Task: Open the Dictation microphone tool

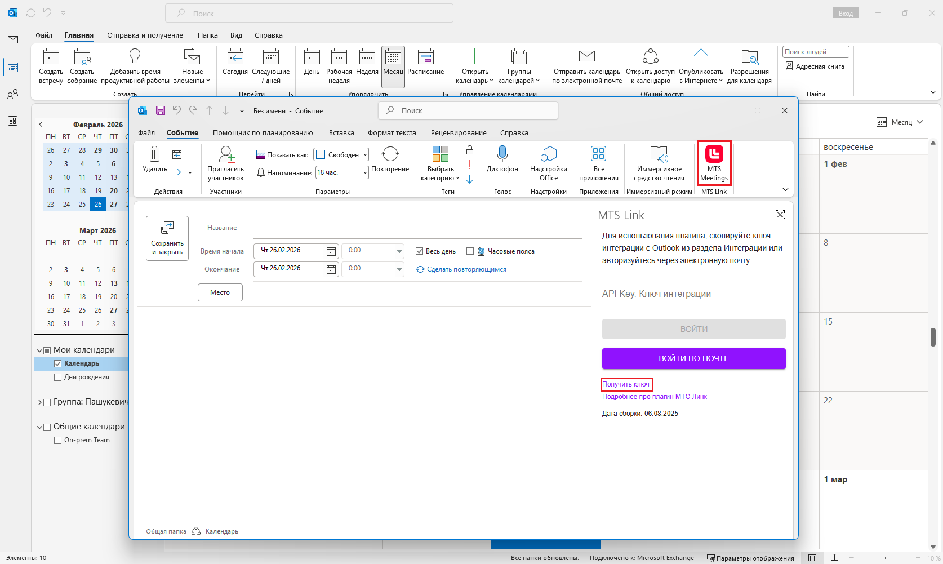Action: [502, 154]
